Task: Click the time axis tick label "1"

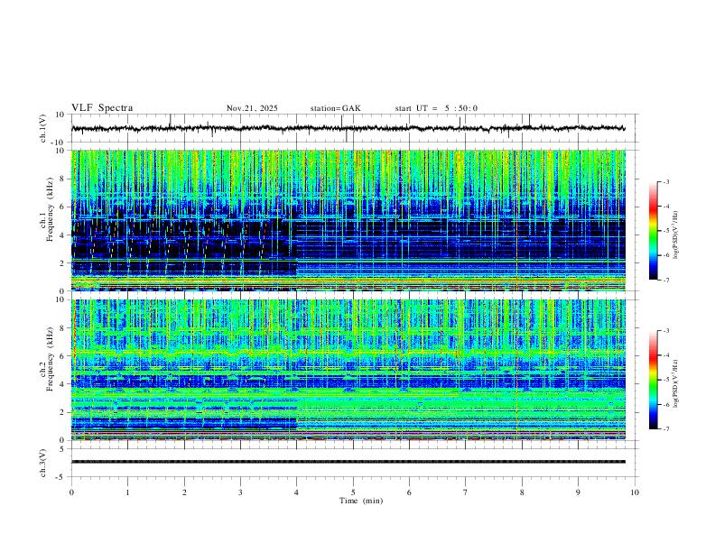Action: click(x=127, y=492)
